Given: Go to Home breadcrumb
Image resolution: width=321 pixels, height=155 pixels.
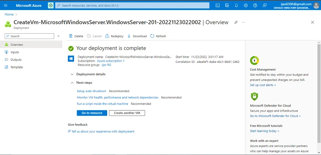Looking at the screenshot, I should (9, 14).
